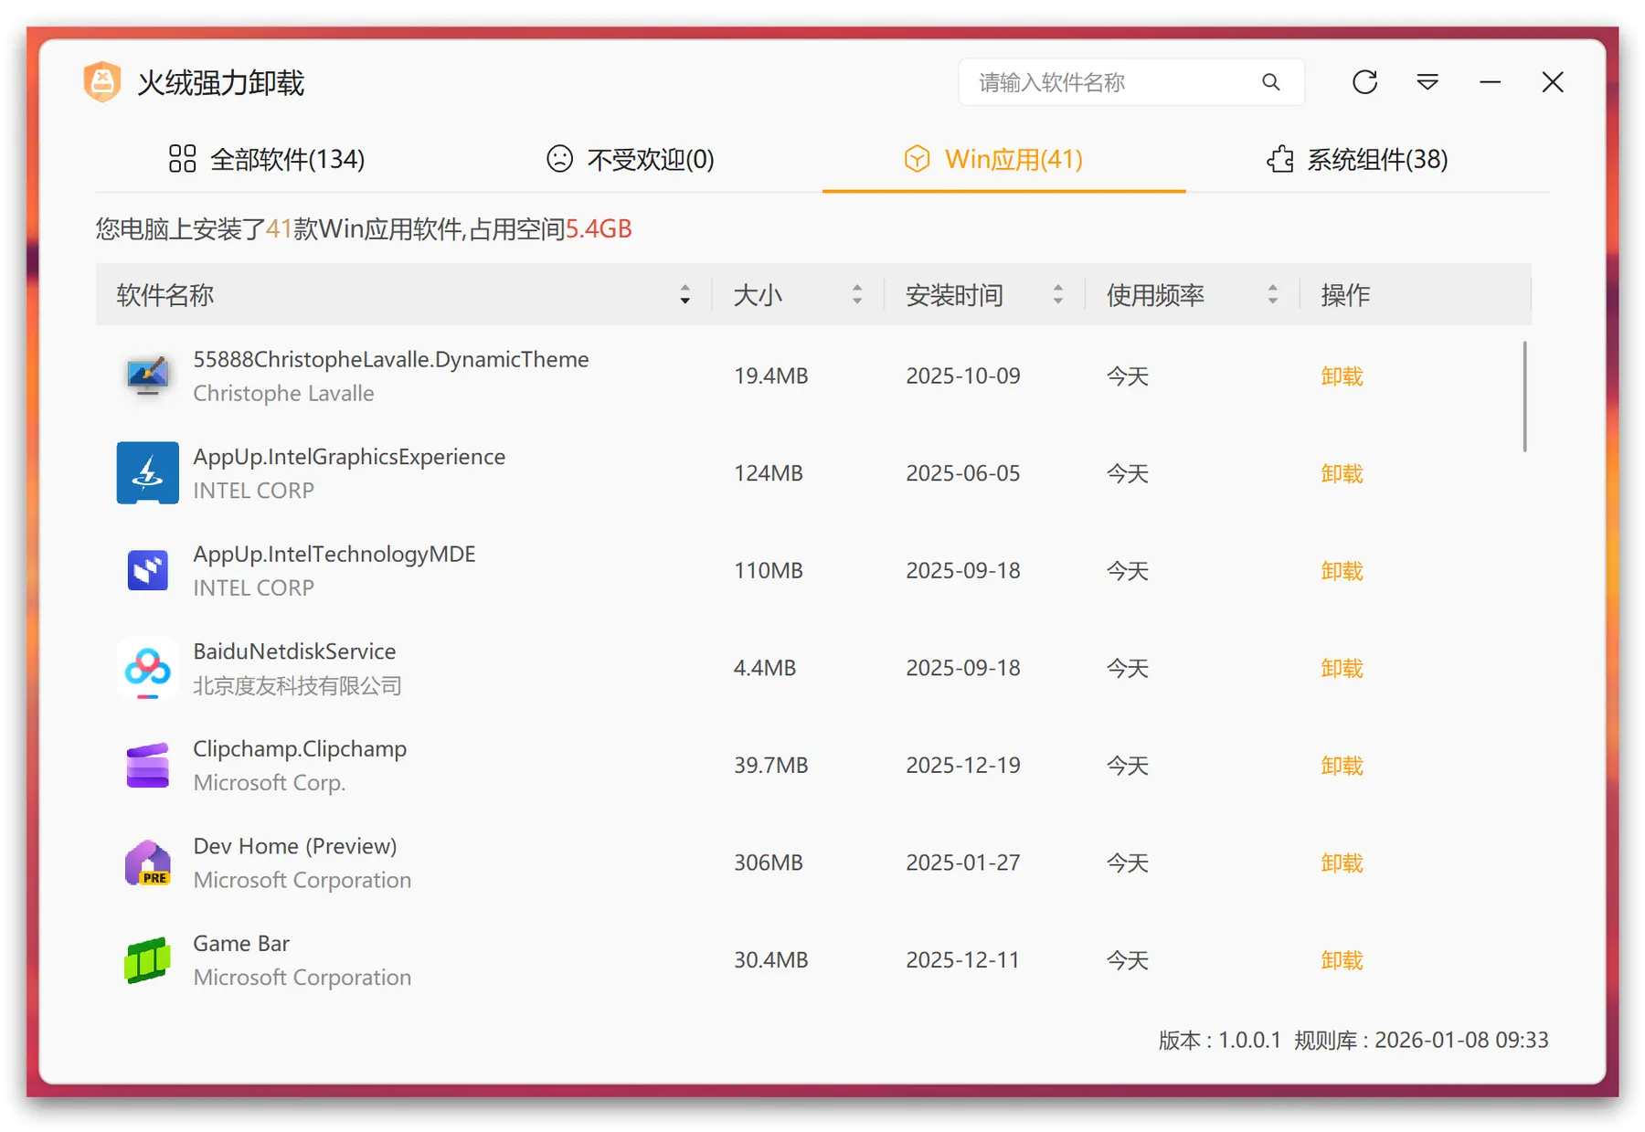Click the search magnifier icon
The height and width of the screenshot is (1132, 1645).
coord(1270,82)
